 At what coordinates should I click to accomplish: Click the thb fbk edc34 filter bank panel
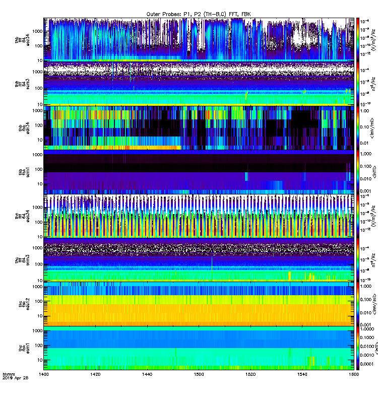tap(199, 128)
